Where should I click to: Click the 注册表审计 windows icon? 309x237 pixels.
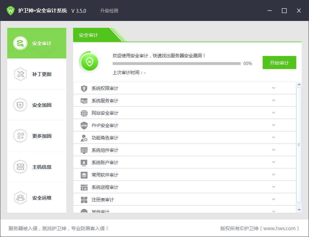point(84,200)
